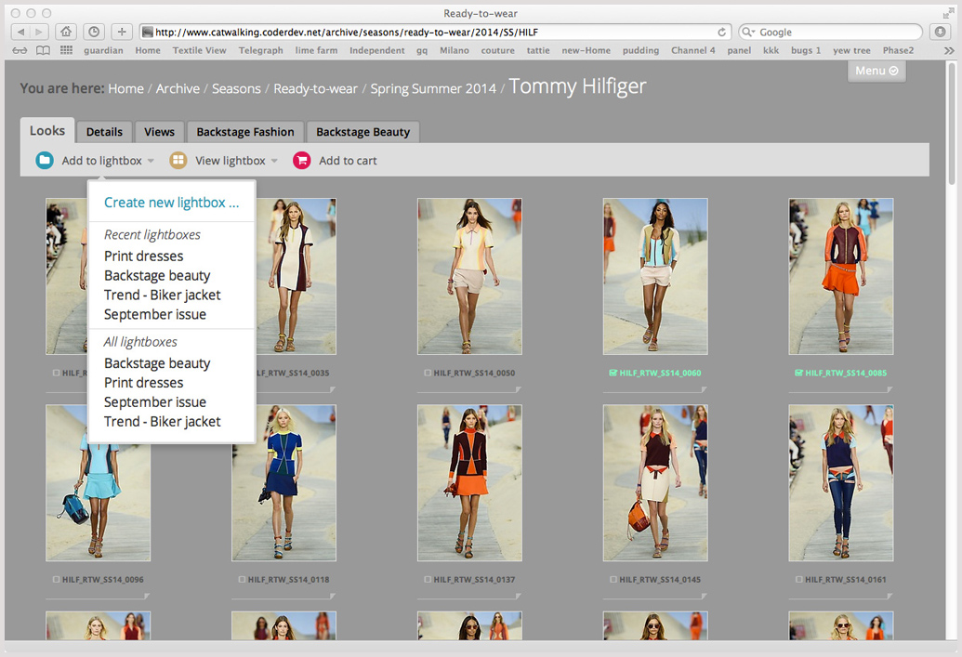Select the Looks tab
The image size is (962, 657).
coord(47,131)
